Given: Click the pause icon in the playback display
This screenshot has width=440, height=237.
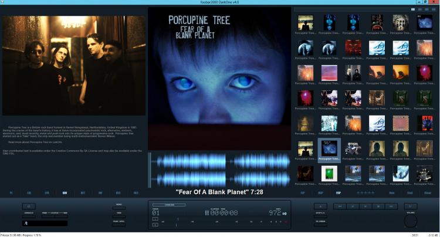Looking at the screenshot, I should click(207, 213).
